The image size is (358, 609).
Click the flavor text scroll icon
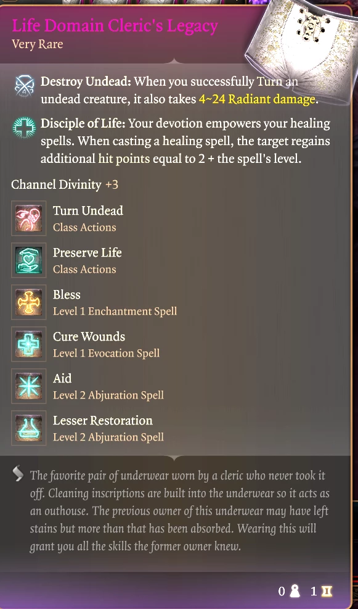point(18,473)
